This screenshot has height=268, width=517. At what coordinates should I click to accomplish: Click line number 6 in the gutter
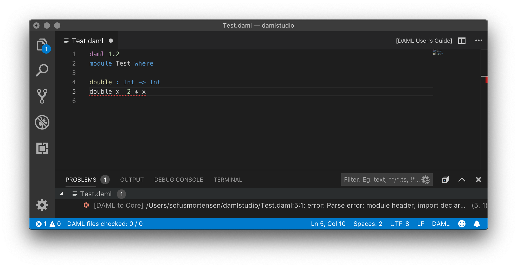tap(74, 101)
